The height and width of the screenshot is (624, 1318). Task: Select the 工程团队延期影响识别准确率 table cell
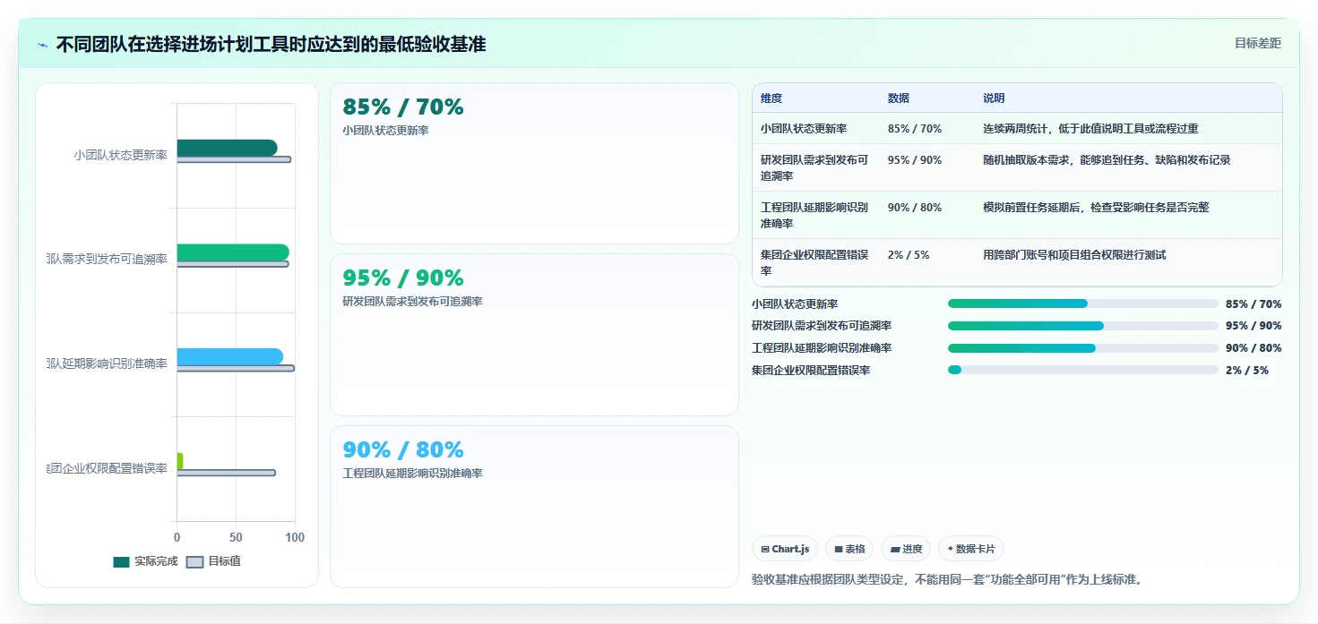pyautogui.click(x=814, y=215)
